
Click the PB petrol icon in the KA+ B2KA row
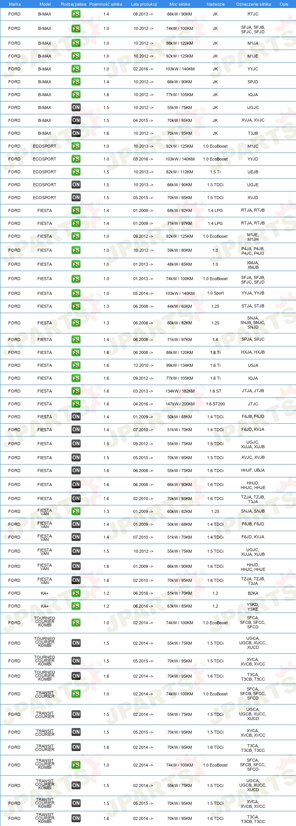[76, 593]
